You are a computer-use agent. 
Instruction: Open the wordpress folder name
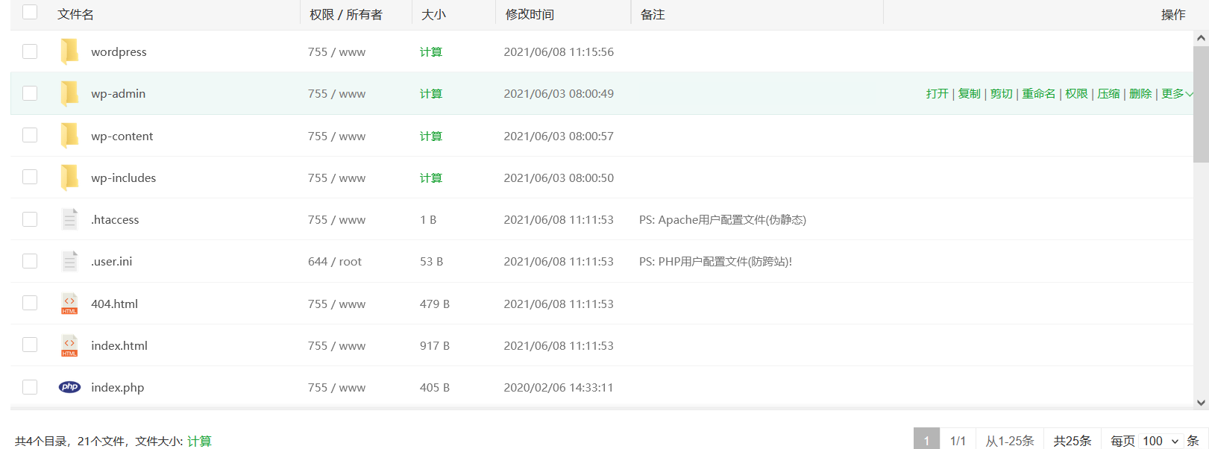[119, 51]
